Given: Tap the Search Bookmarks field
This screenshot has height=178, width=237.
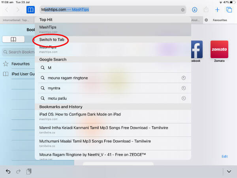Looking at the screenshot, I should tap(19, 52).
